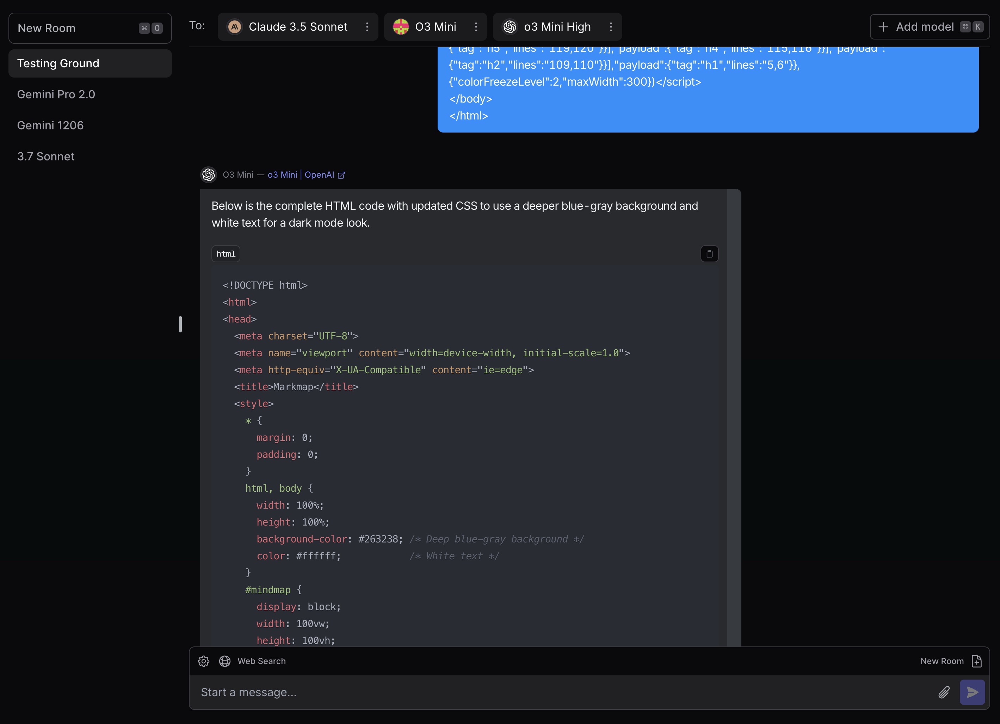Click the new room document-plus icon
Image resolution: width=1000 pixels, height=724 pixels.
click(977, 661)
